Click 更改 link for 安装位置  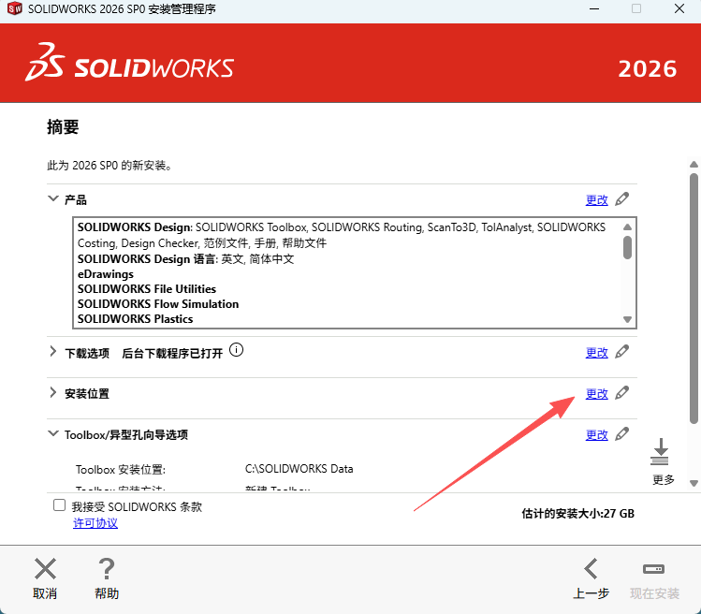(597, 394)
